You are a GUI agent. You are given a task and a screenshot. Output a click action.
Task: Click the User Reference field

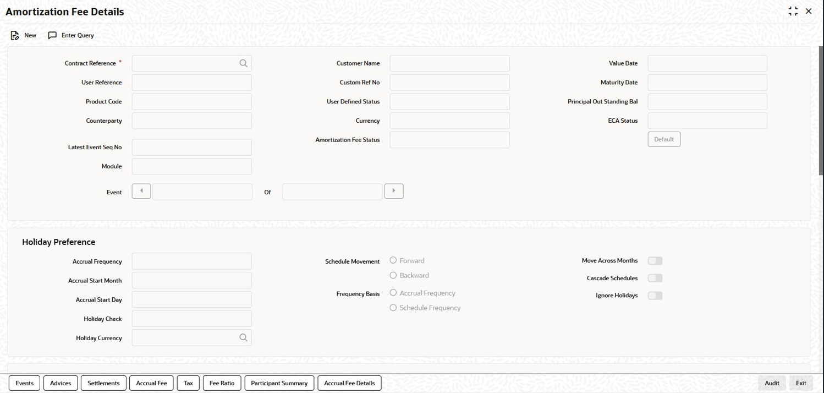click(192, 83)
